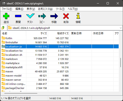Sort by the 更新日時 column header
Viewport: 123px width, 101px height.
81,33
